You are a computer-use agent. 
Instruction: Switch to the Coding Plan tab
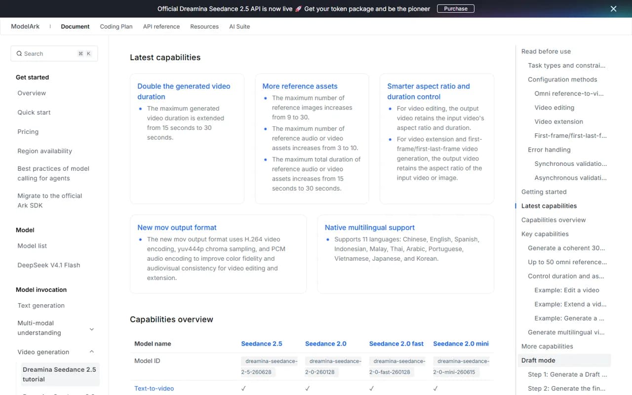pyautogui.click(x=116, y=27)
